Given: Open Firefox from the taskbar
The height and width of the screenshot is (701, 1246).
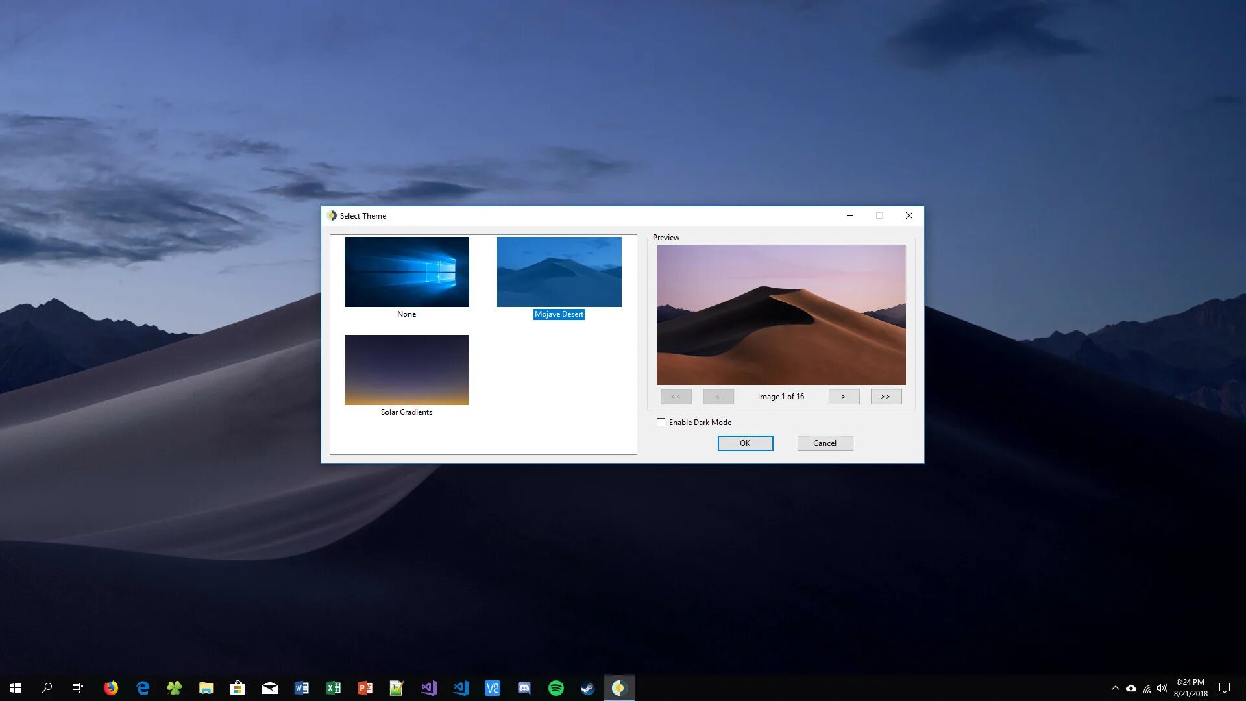Looking at the screenshot, I should click(111, 688).
